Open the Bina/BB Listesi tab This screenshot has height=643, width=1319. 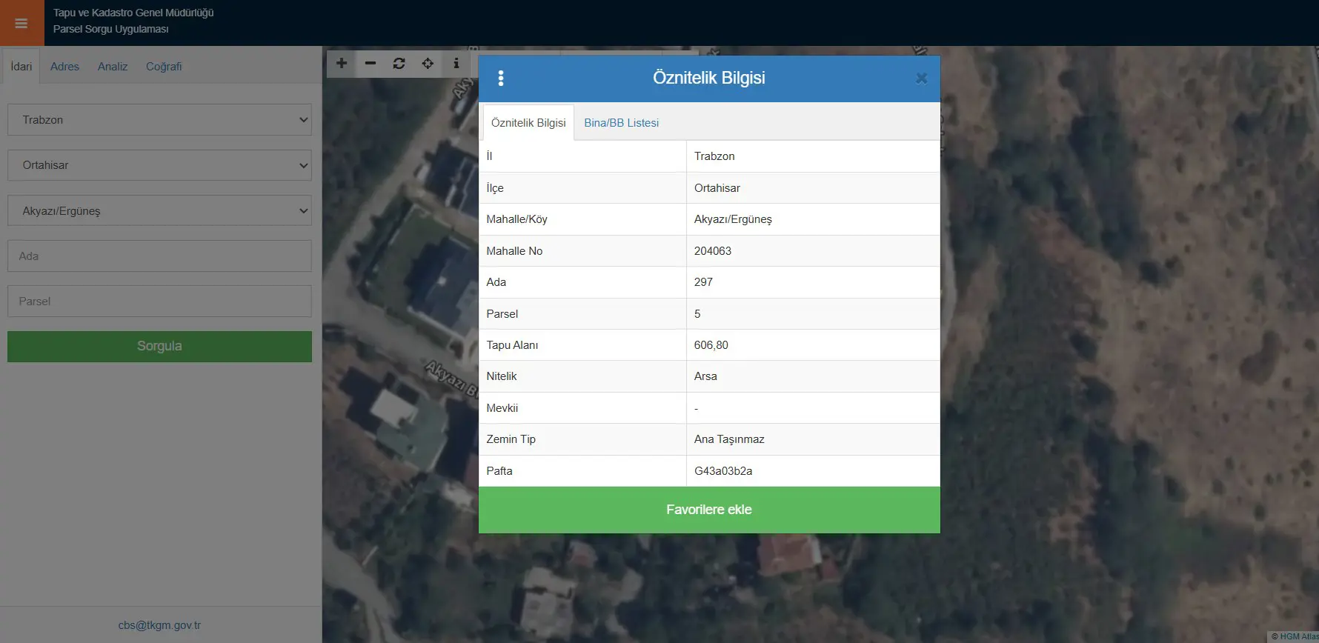coord(621,123)
